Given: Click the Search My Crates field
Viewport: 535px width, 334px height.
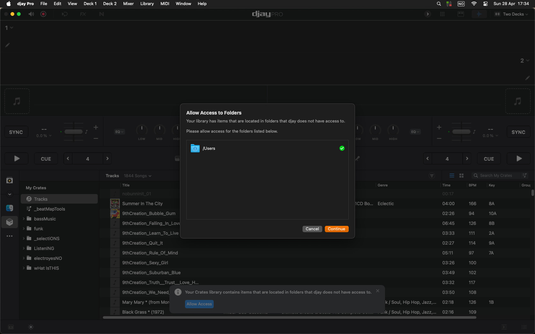Looking at the screenshot, I should click(497, 175).
